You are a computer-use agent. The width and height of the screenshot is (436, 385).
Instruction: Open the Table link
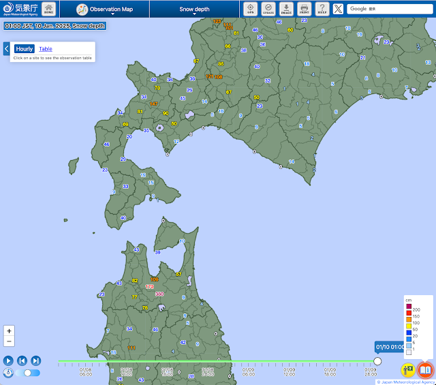click(x=45, y=49)
